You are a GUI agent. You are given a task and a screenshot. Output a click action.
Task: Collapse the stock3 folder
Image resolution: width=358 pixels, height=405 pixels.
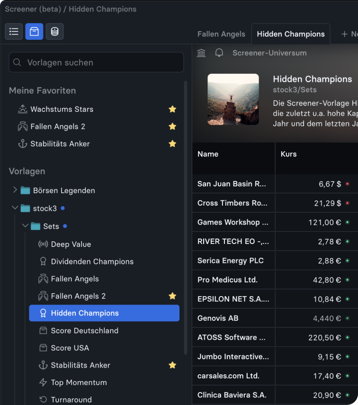pos(15,208)
